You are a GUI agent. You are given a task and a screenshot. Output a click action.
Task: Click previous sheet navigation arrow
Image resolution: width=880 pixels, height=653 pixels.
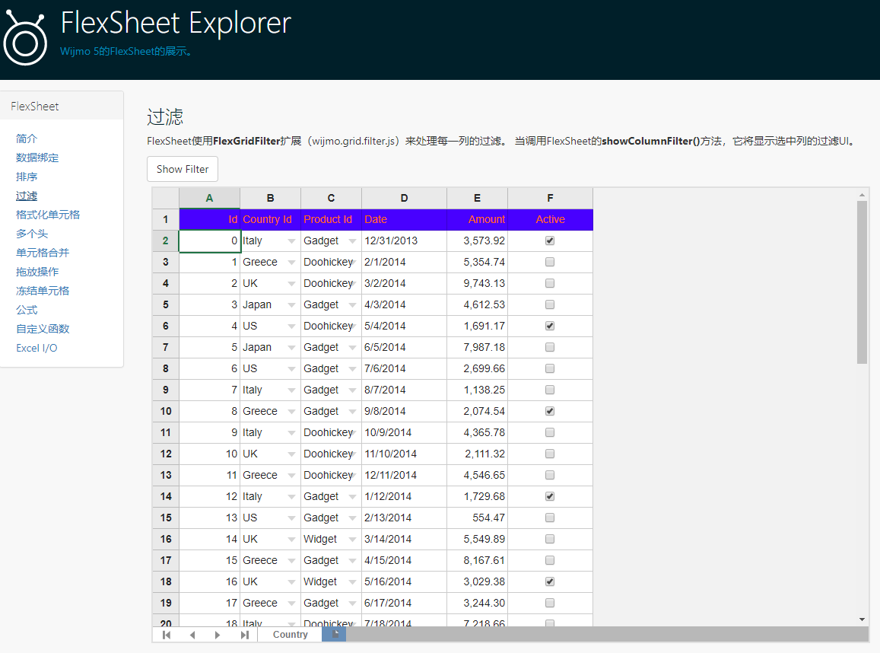pyautogui.click(x=192, y=635)
